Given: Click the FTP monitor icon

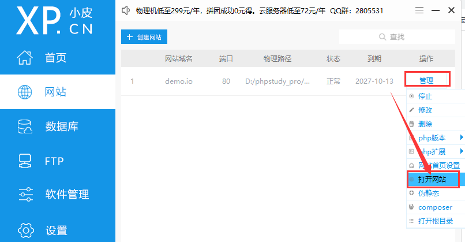Looking at the screenshot, I should 25,161.
